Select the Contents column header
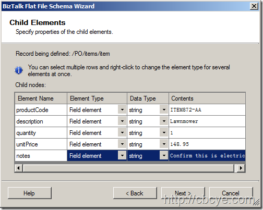 coord(207,98)
